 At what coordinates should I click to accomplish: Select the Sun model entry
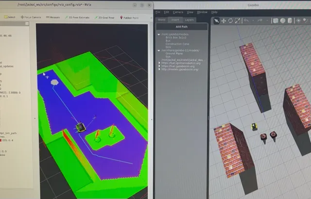[x=168, y=57]
